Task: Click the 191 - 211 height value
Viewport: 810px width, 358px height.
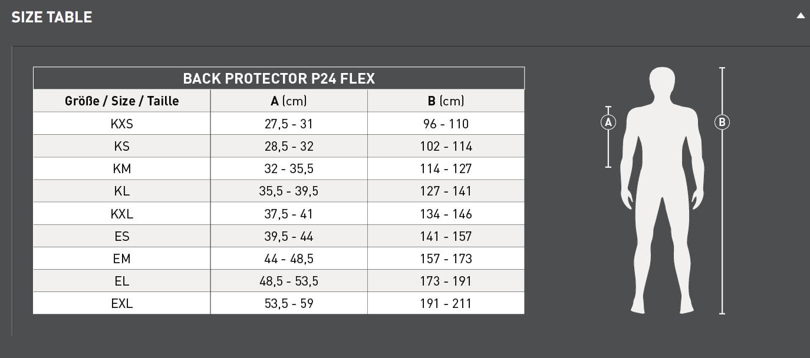Action: coord(446,304)
